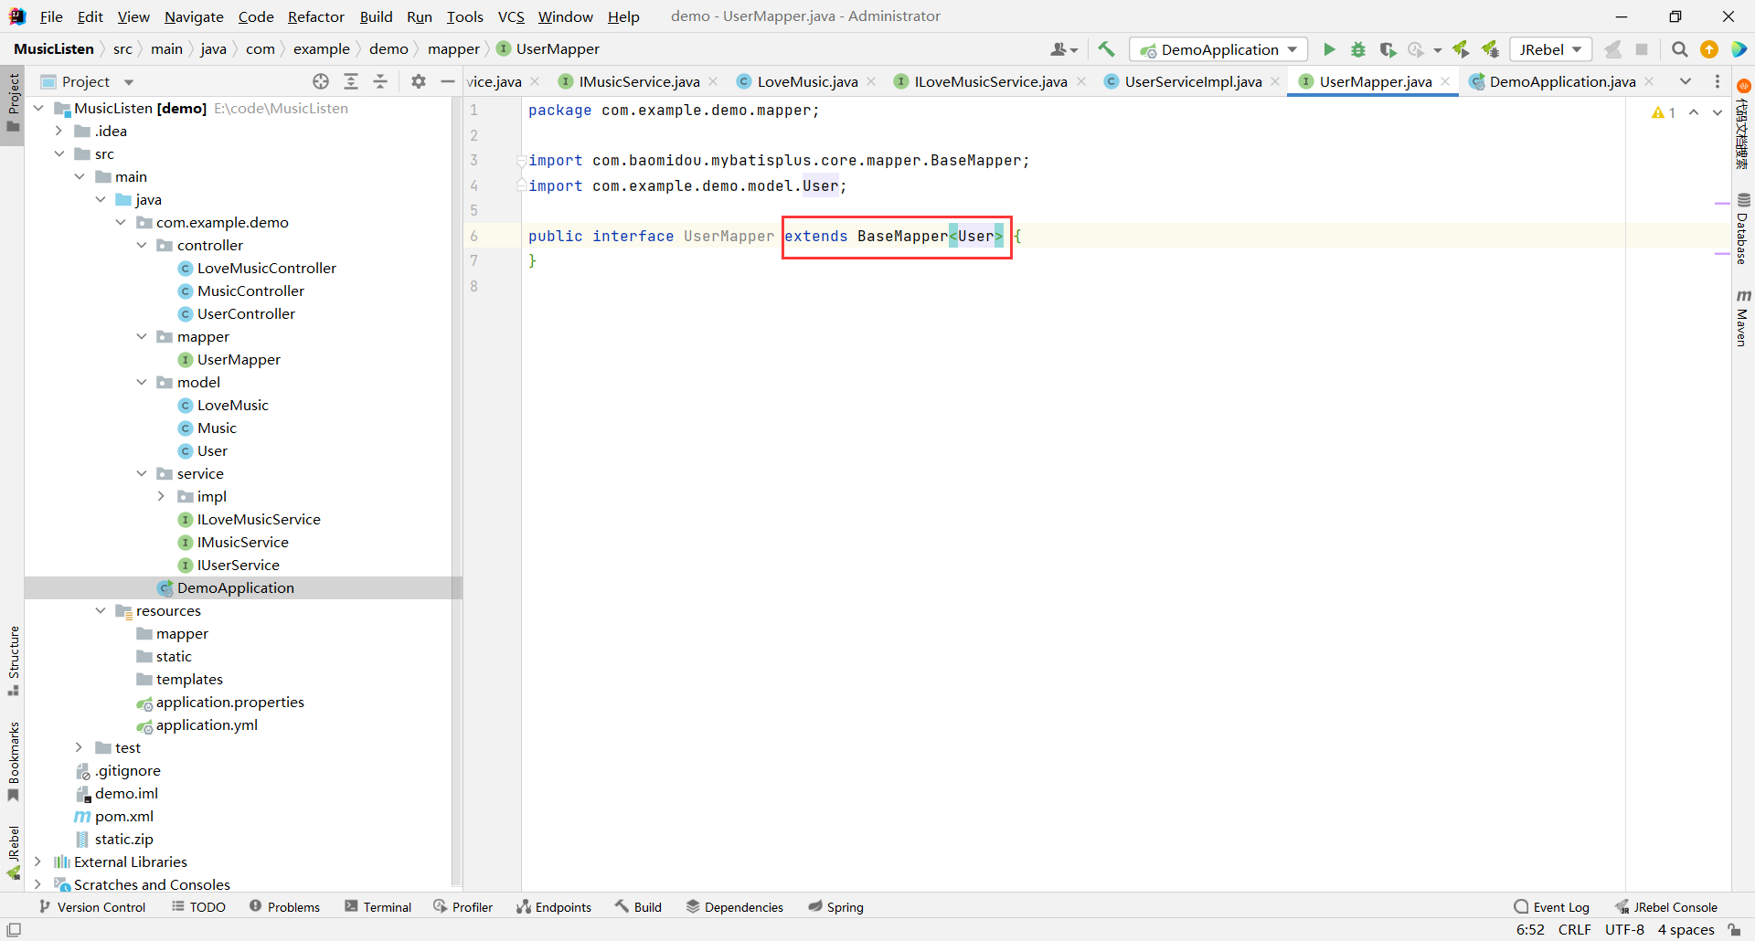Collapse the resources folder
Image resolution: width=1755 pixels, height=941 pixels.
tap(101, 610)
